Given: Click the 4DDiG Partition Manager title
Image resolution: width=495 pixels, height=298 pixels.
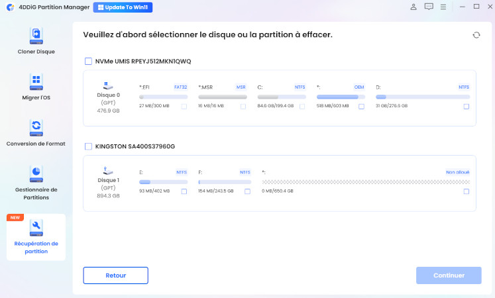Looking at the screenshot, I should [54, 7].
